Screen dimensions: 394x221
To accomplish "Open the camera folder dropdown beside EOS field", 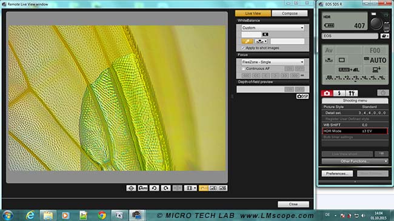I will (384, 36).
